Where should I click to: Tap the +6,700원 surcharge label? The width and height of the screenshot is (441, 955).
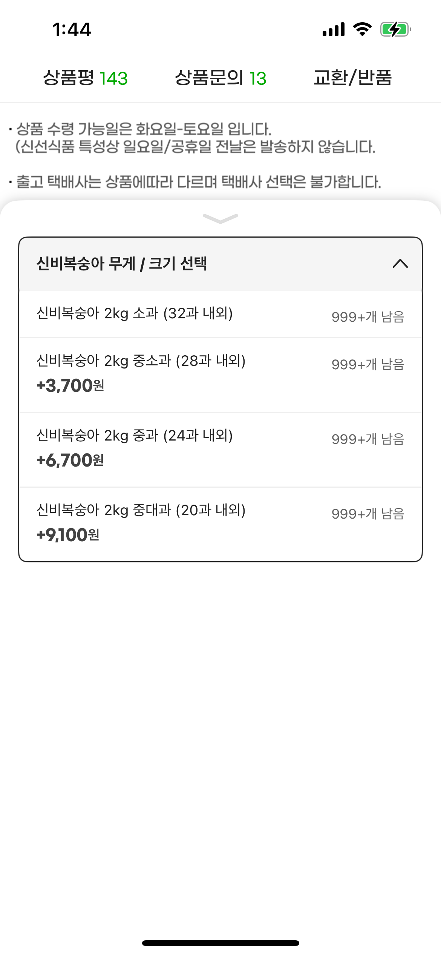tap(70, 461)
